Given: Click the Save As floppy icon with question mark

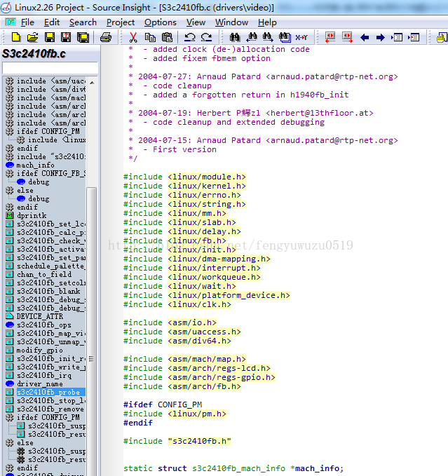Looking at the screenshot, I should (66, 37).
